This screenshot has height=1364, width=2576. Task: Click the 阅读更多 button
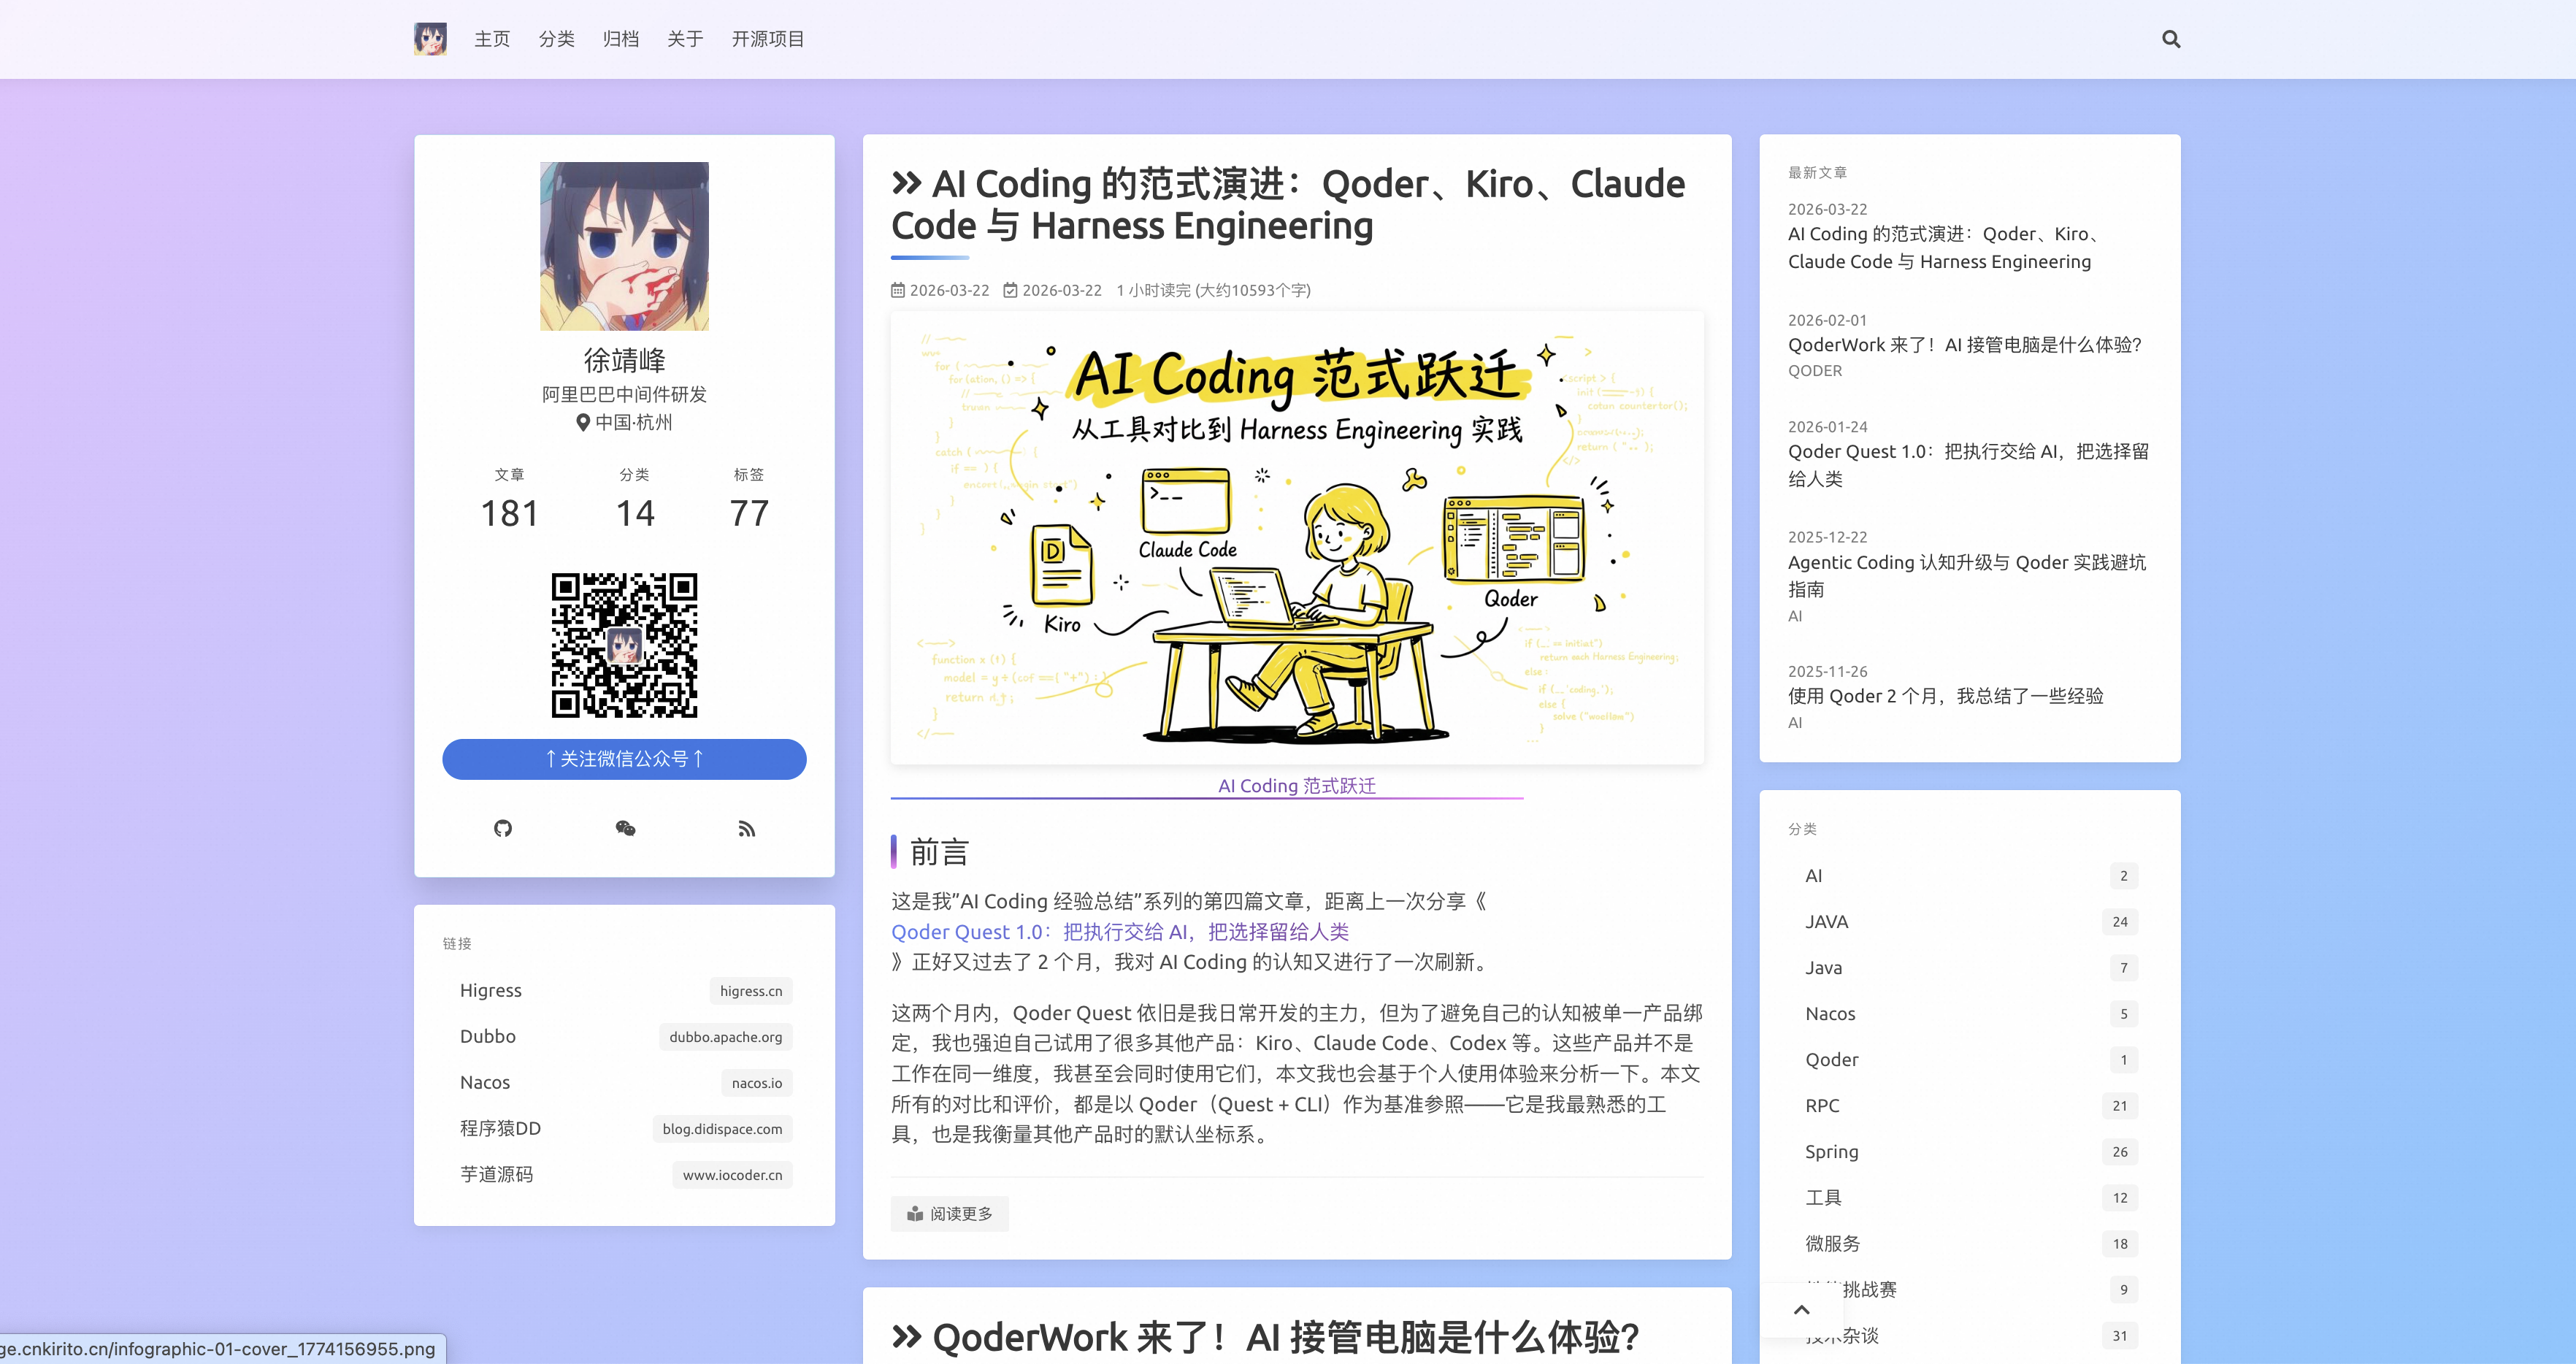tap(949, 1213)
